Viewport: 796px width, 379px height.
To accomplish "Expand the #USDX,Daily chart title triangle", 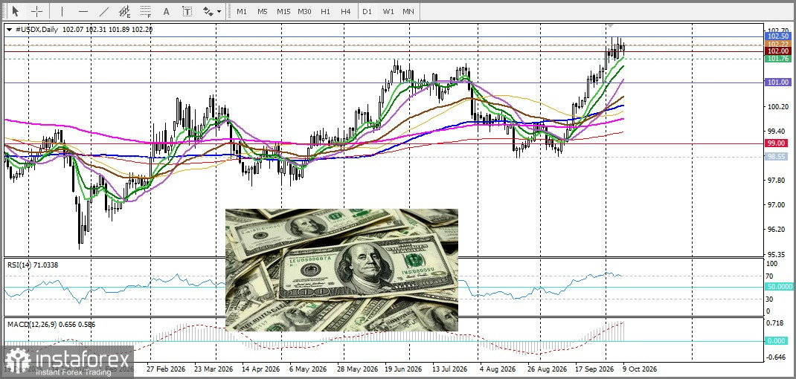I will tap(9, 30).
